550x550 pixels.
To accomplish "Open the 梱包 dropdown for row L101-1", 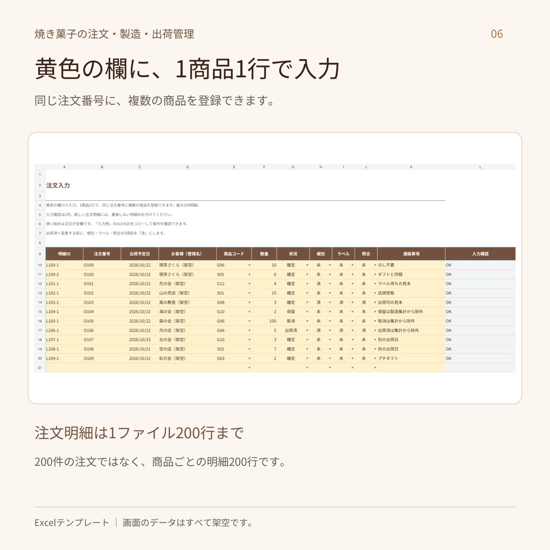I will 330,284.
